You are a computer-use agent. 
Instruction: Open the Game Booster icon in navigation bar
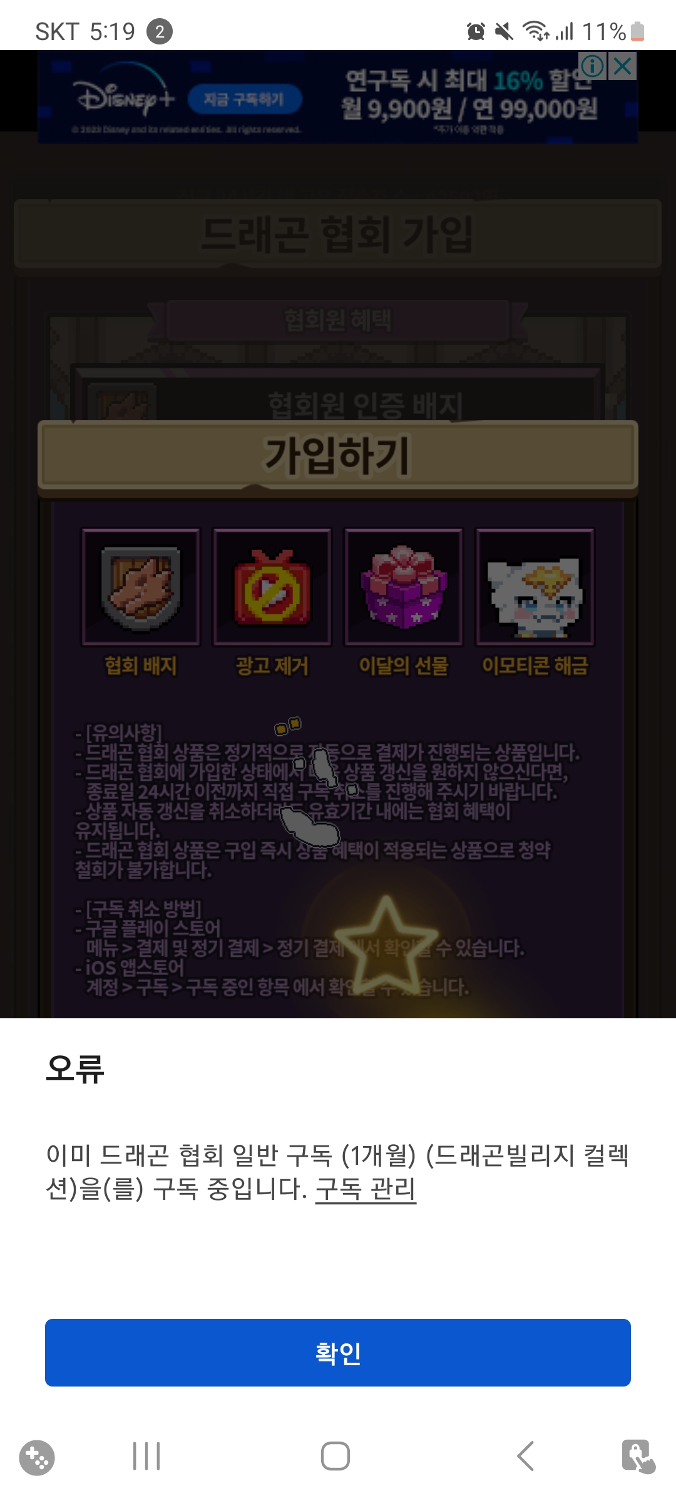(37, 1458)
